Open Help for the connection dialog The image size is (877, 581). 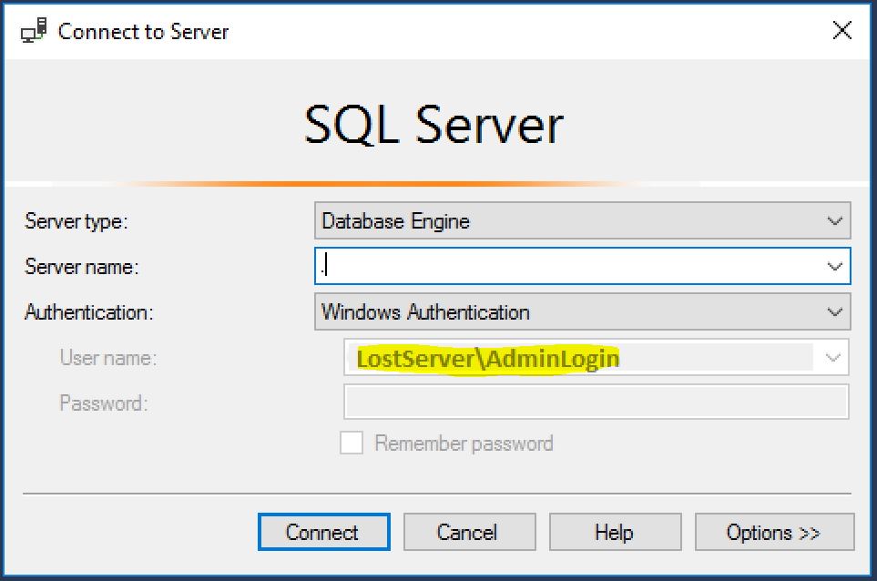point(614,532)
